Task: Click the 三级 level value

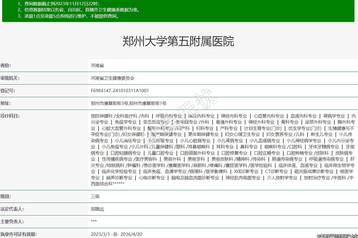Action: point(95,197)
